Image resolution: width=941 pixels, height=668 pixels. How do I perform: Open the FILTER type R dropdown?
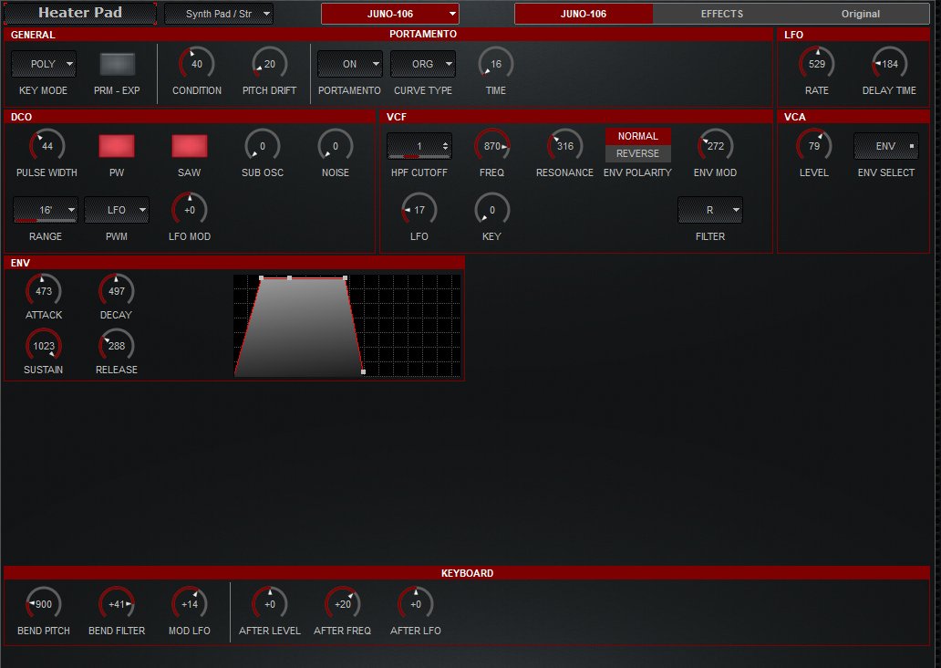(710, 210)
